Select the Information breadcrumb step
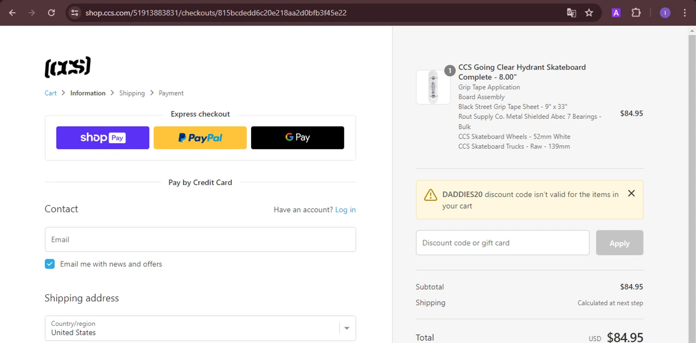 pos(88,93)
